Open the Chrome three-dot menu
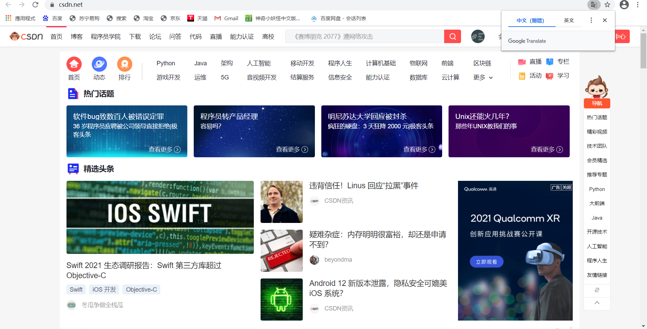 [x=638, y=5]
